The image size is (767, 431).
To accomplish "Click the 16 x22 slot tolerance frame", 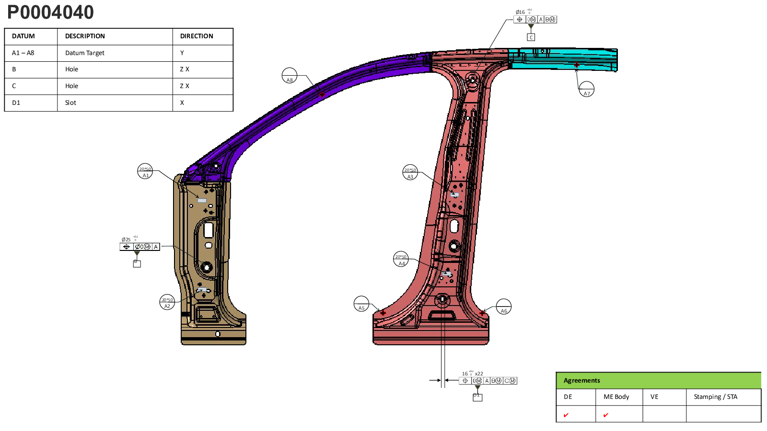I will coord(488,381).
